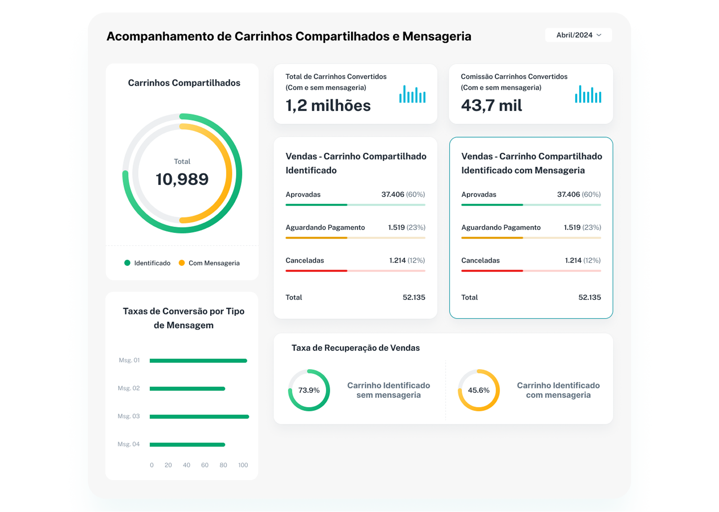Screen dimensions: 719x512
Task: Click the 45.6% recovery donut gauge
Action: [477, 390]
